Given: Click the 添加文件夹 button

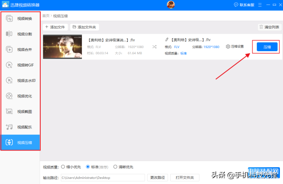Looking at the screenshot, I should [x=84, y=27].
